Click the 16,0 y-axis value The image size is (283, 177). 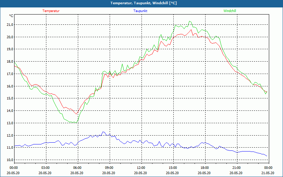tap(10, 86)
